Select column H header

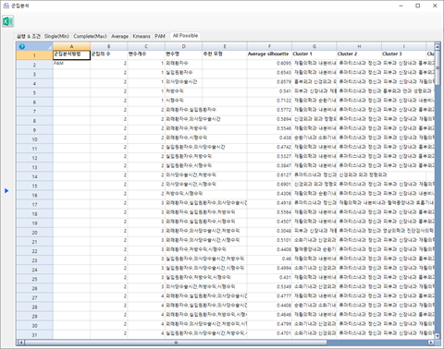point(359,46)
